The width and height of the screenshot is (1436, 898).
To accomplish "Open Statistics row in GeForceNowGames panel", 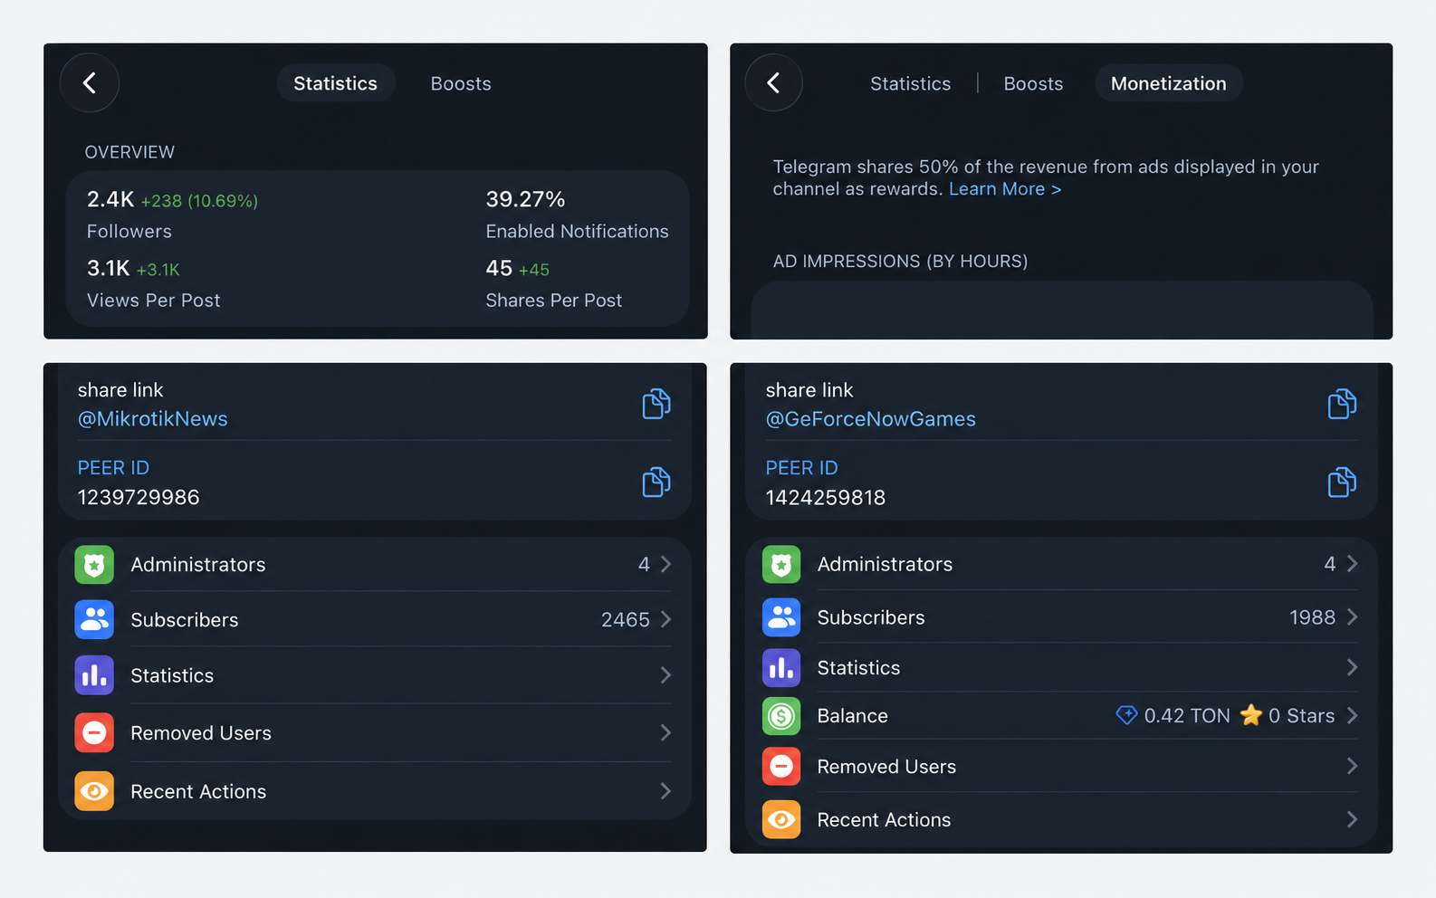I will [x=1061, y=668].
